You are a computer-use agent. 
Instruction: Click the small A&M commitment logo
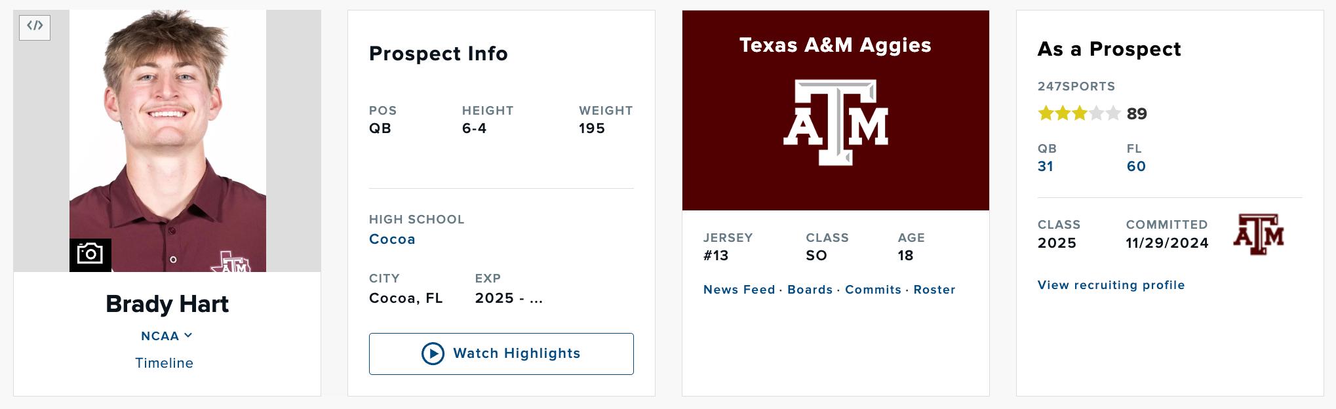[1258, 234]
